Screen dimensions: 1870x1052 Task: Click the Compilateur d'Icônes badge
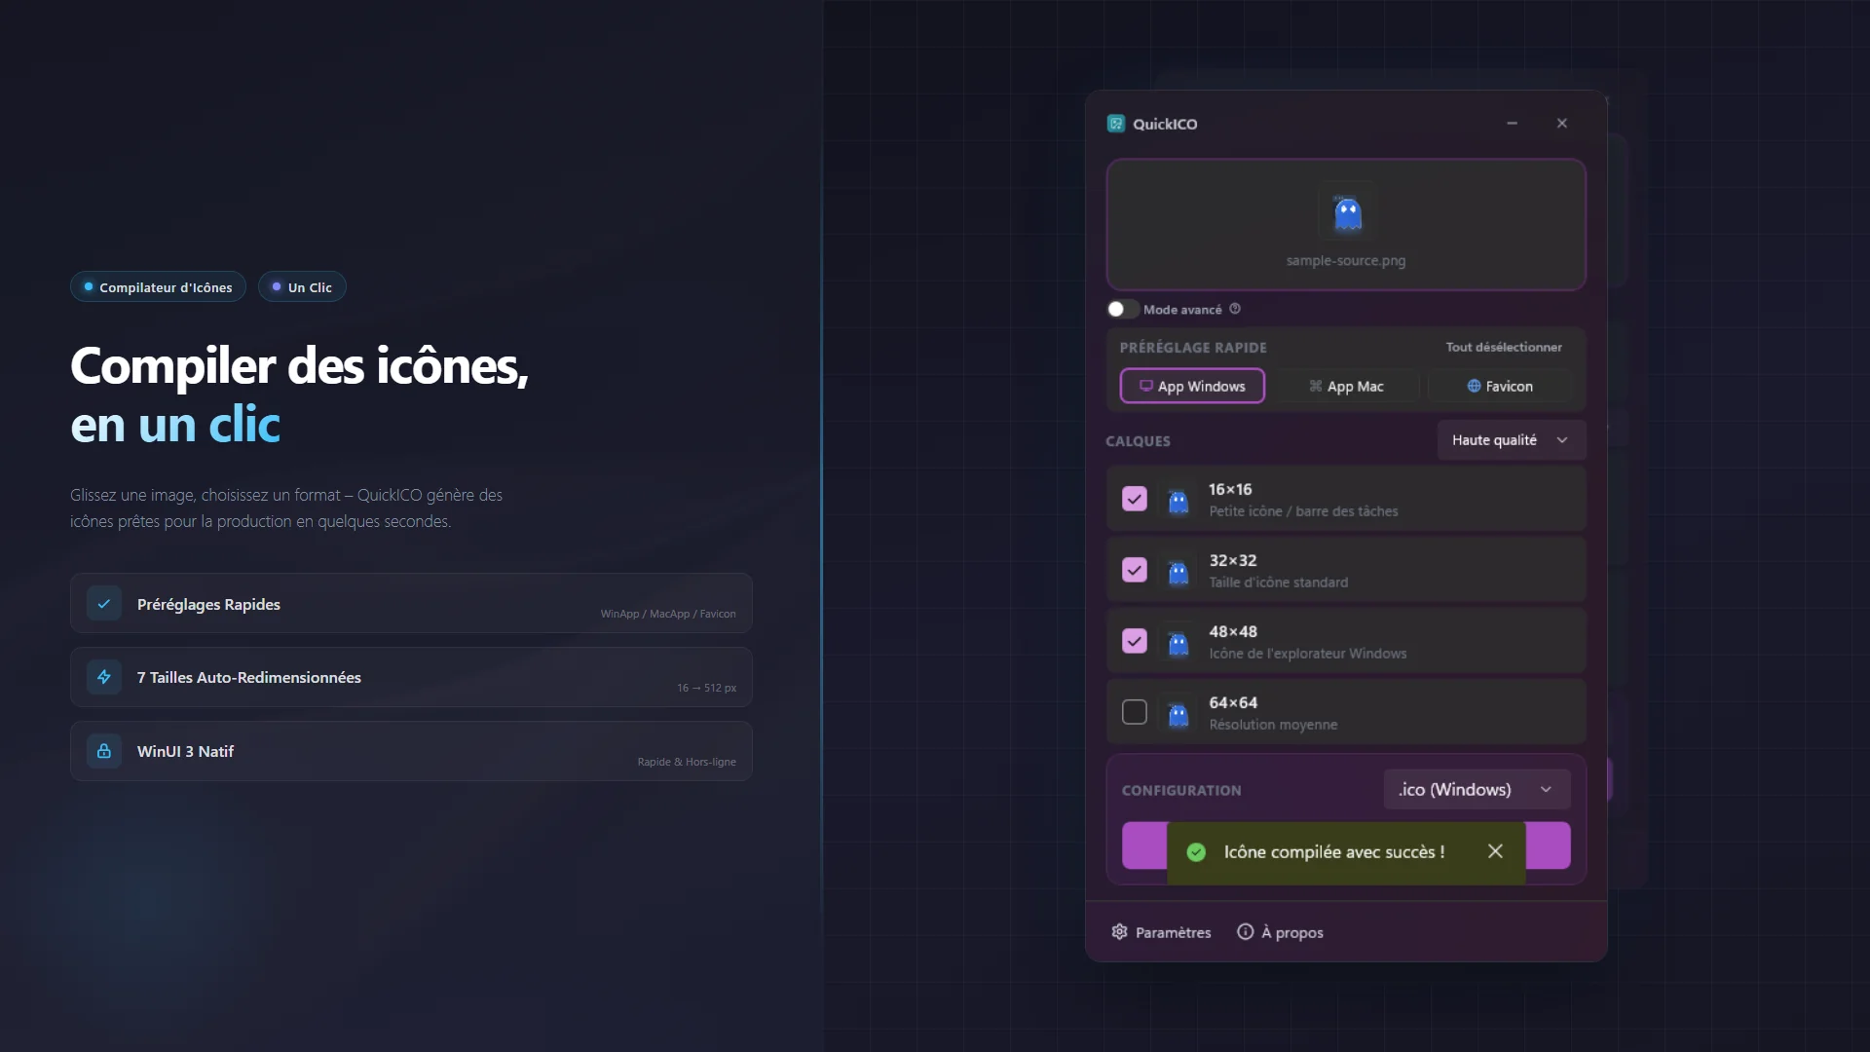(158, 287)
